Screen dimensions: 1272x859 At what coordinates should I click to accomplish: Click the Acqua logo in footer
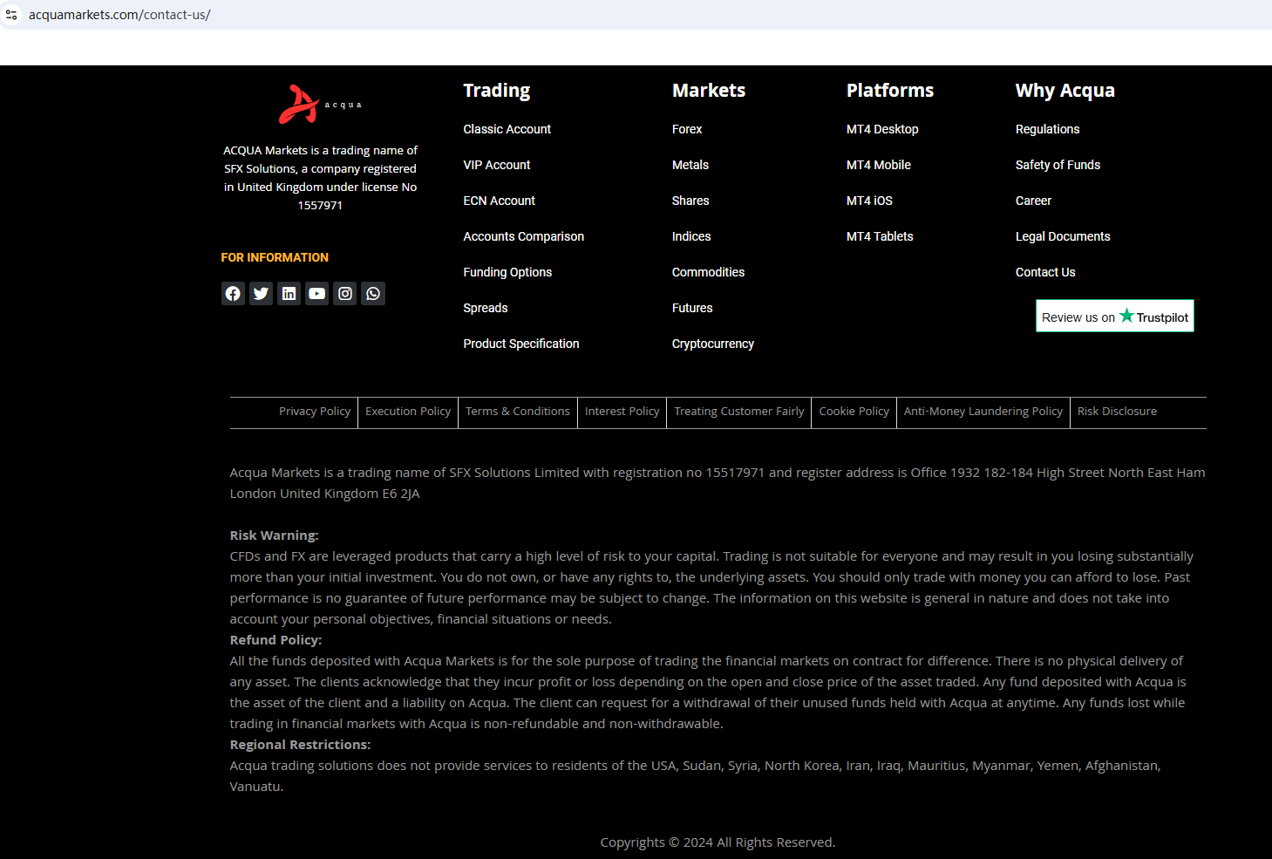320,105
